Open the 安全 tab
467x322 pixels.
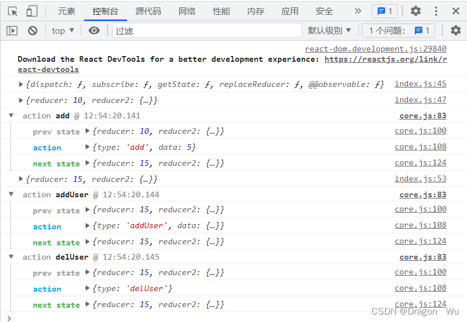coord(324,11)
